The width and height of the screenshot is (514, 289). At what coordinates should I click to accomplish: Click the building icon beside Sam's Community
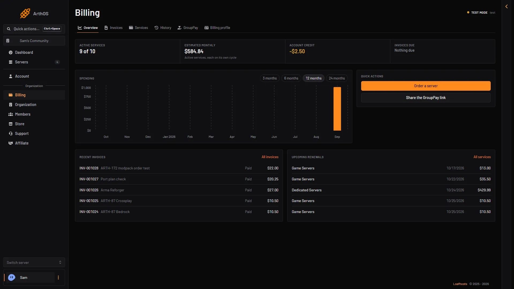[x=8, y=41]
